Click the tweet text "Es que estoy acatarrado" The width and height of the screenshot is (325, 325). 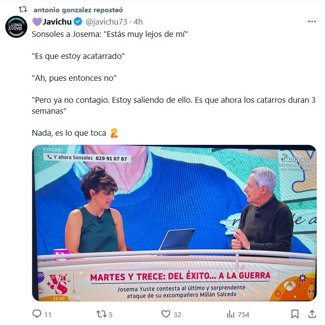(78, 56)
